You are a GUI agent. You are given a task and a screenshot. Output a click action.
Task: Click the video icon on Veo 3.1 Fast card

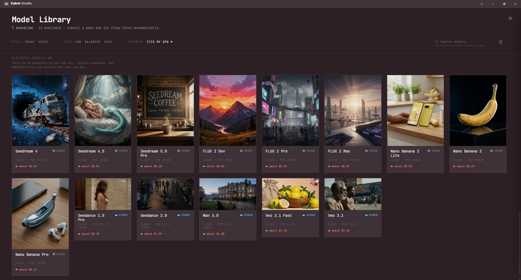click(x=304, y=215)
